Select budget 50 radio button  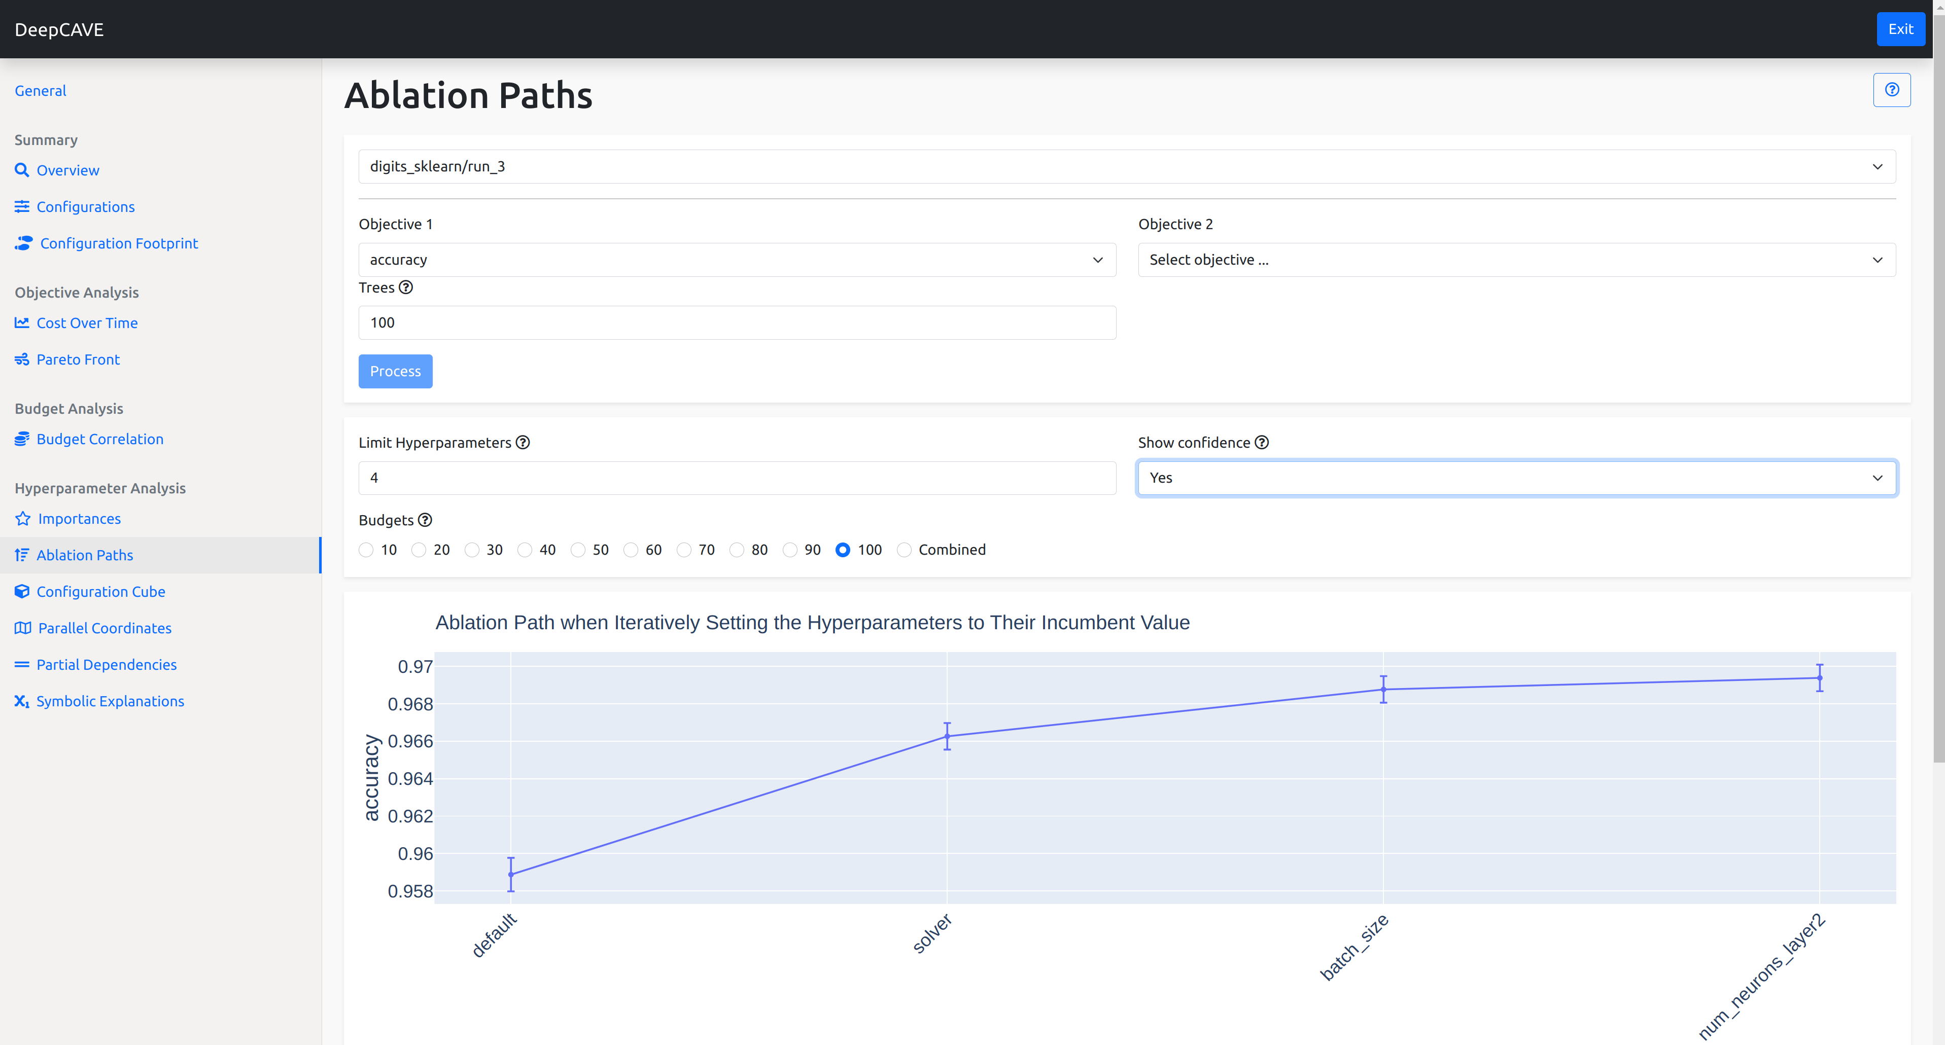[x=578, y=549]
